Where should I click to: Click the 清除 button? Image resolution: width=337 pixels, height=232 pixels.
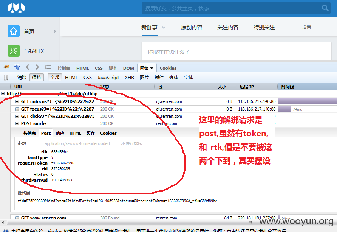[22, 78]
